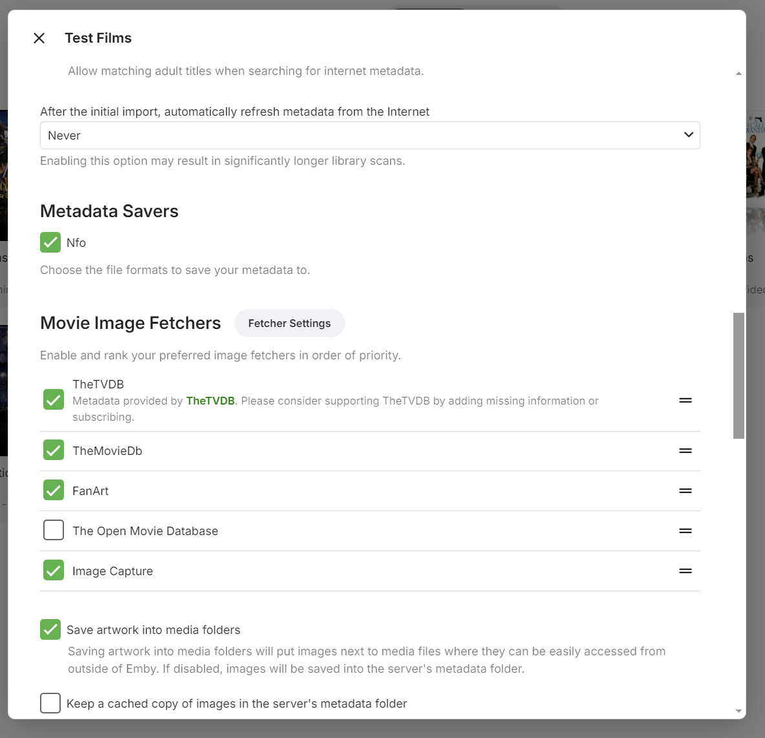Uncheck the Image Capture fetcher

pos(54,570)
